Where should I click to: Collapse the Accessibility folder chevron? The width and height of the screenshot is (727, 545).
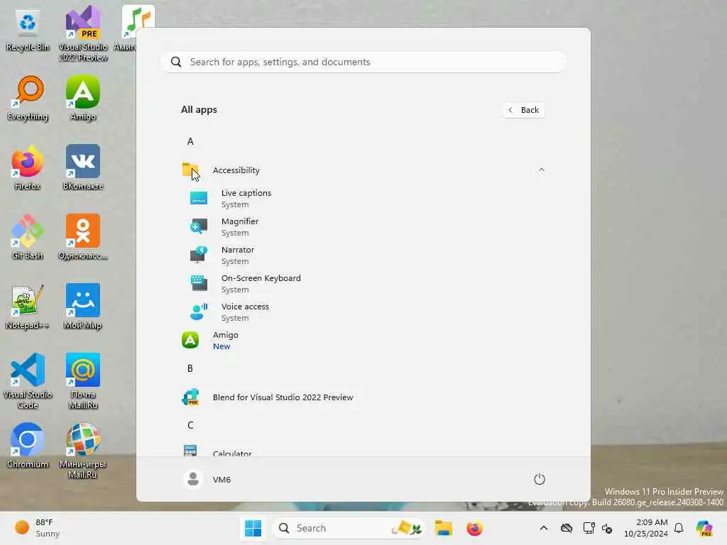coord(541,170)
